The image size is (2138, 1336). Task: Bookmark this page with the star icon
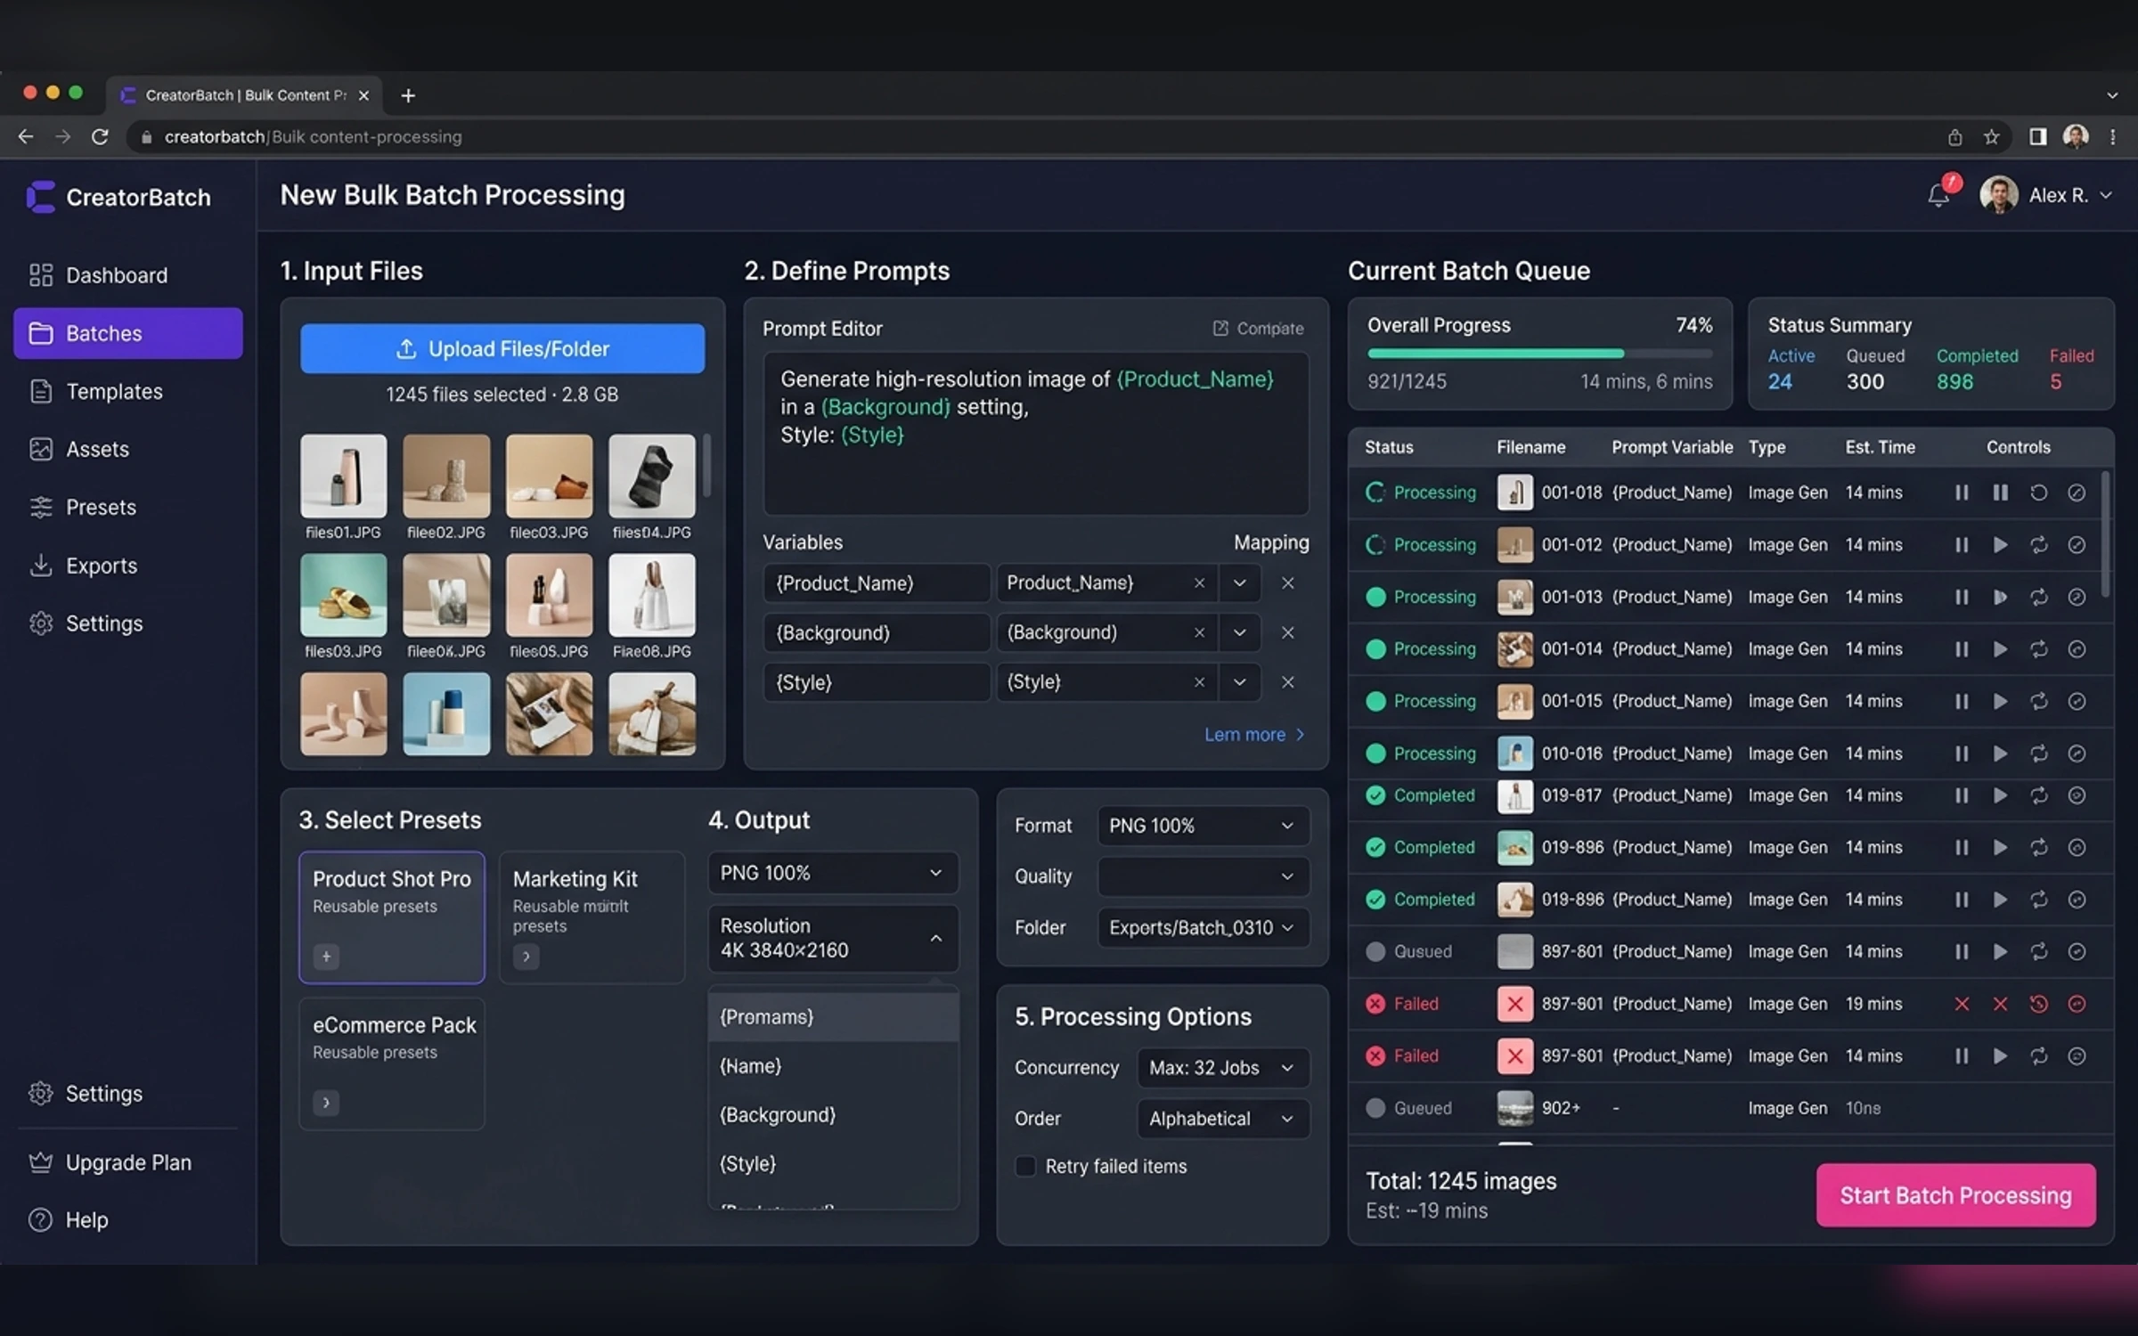point(1991,137)
